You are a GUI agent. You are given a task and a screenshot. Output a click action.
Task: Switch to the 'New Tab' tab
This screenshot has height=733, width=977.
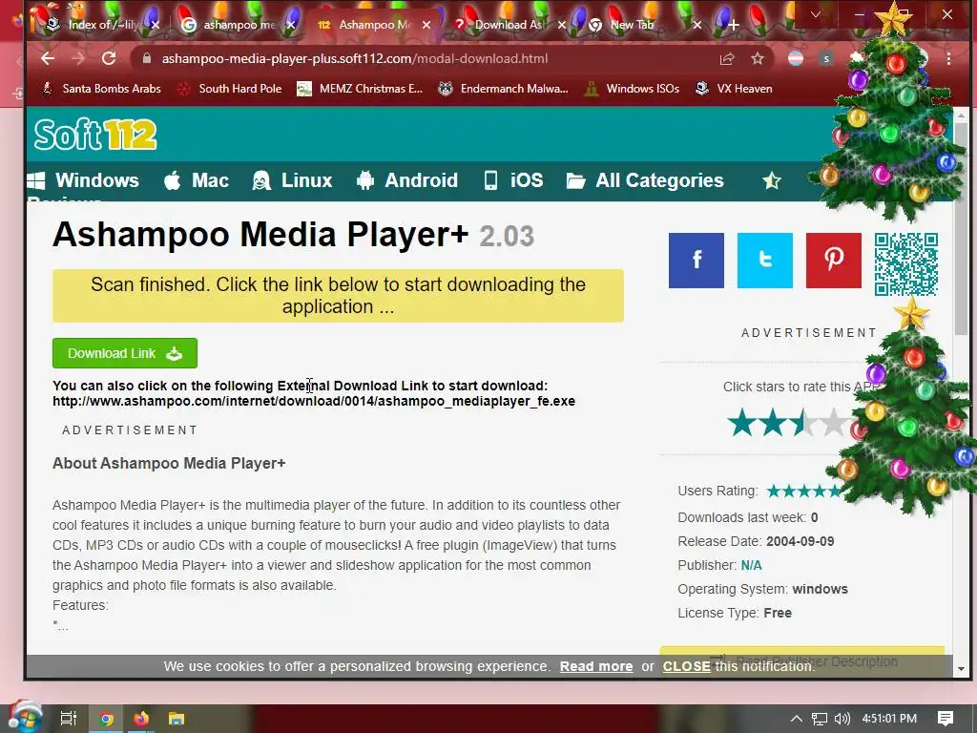point(632,25)
